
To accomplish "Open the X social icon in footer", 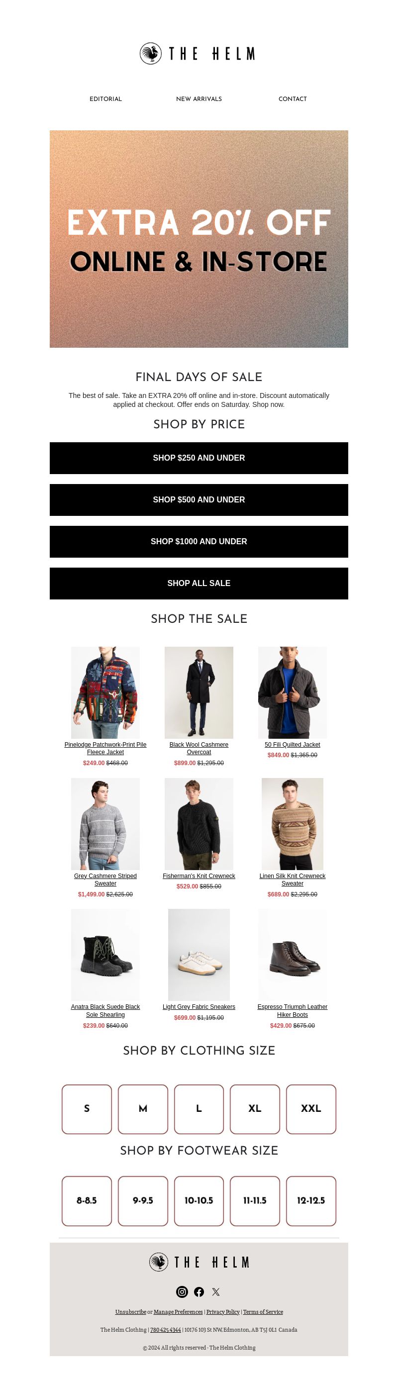I will tap(215, 1292).
